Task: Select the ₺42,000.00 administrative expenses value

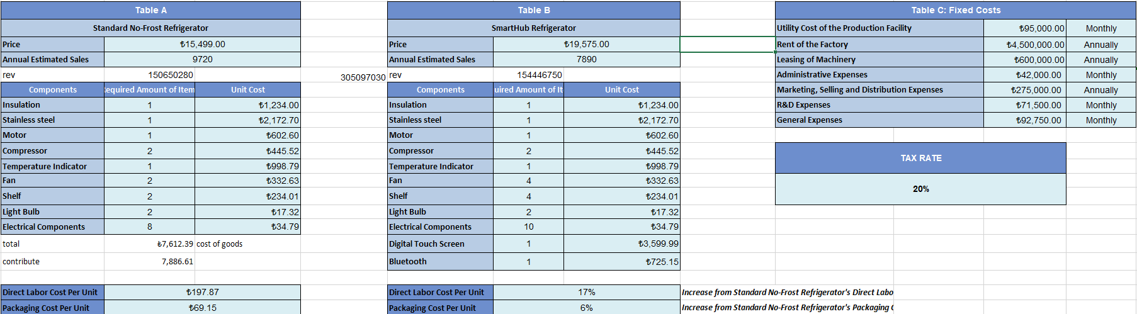Action: tap(1024, 75)
